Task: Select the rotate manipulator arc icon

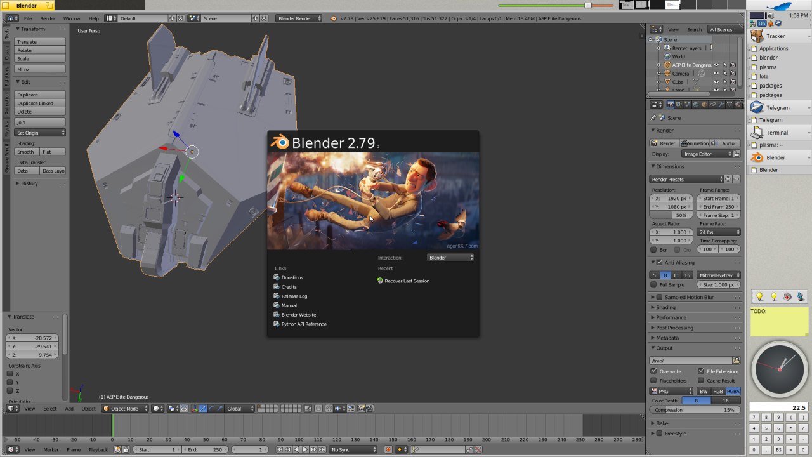Action: [211, 408]
